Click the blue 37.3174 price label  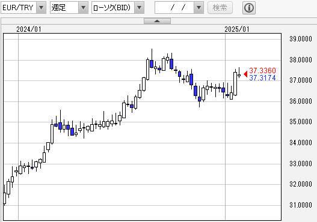pyautogui.click(x=262, y=77)
